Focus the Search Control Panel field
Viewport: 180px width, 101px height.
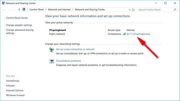(x=157, y=10)
